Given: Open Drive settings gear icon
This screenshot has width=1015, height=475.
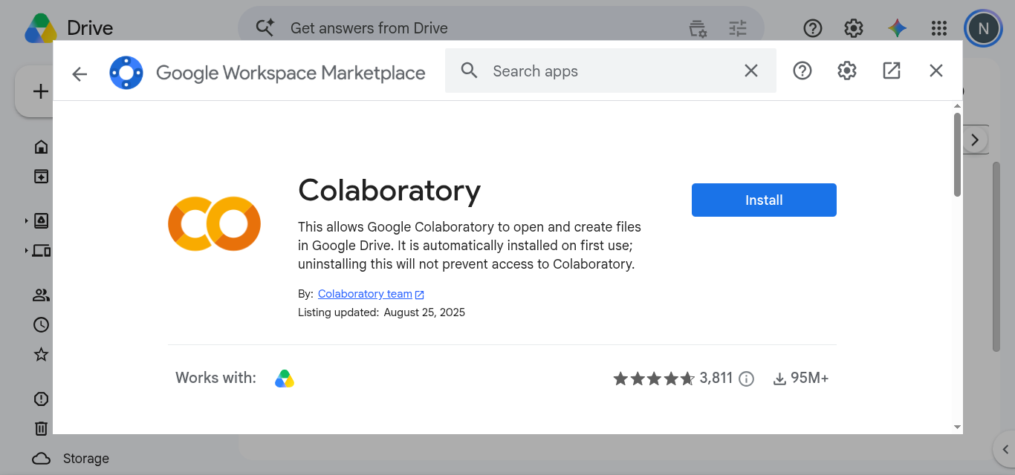Looking at the screenshot, I should pyautogui.click(x=854, y=28).
